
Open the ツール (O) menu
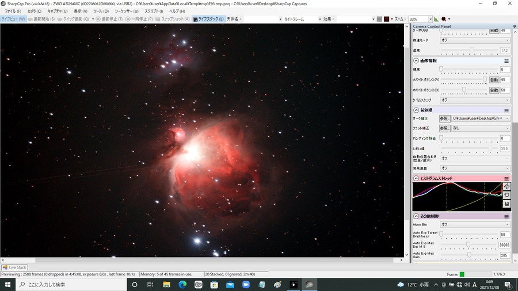click(x=101, y=12)
